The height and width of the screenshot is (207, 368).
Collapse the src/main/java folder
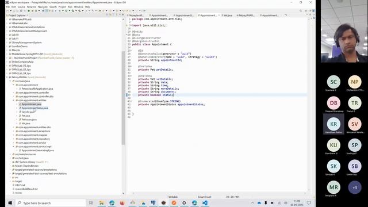pos(10,81)
